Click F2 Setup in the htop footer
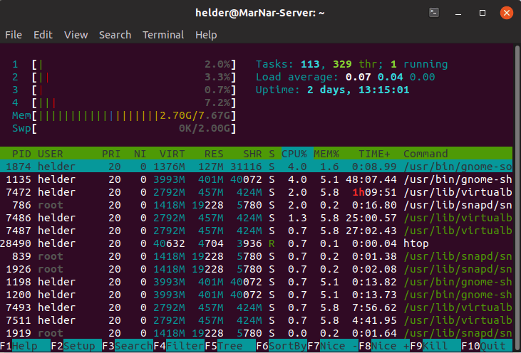This screenshot has height=353, width=521. (x=76, y=346)
